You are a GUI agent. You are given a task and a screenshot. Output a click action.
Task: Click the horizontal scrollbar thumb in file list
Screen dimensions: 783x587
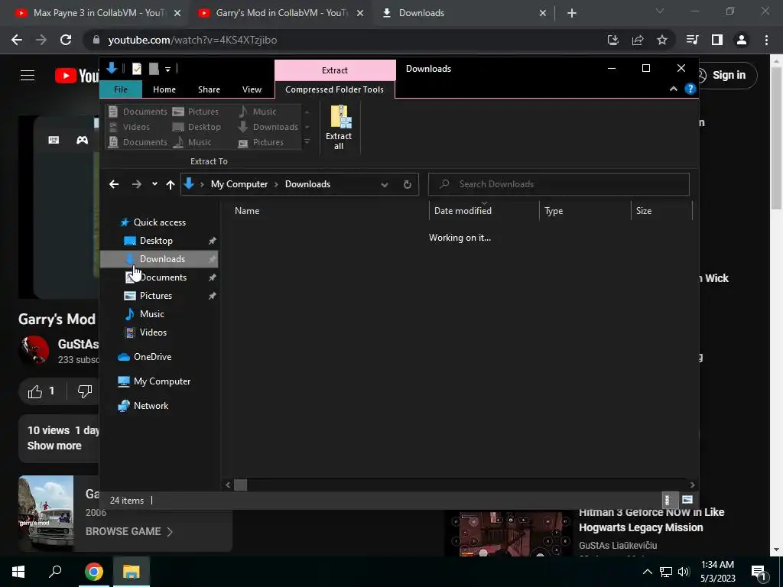tap(241, 485)
